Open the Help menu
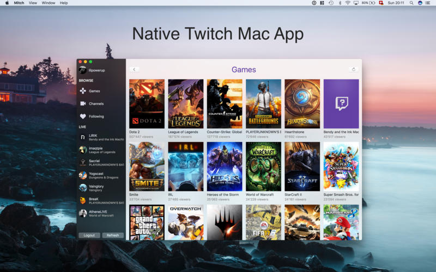Viewport: 436px width, 272px height. pos(64,3)
